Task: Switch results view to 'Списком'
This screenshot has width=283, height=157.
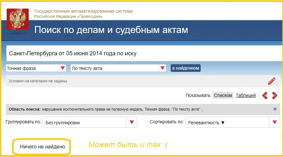Action: click(x=223, y=95)
